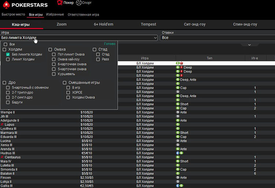
Task: Sort table by Игра column header
Action: [145, 58]
